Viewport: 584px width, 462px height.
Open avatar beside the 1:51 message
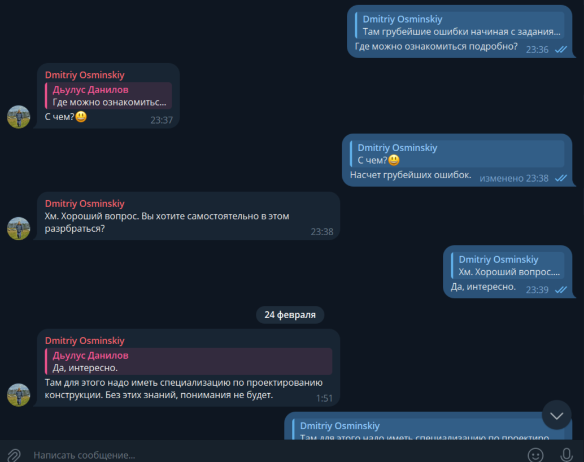point(19,395)
